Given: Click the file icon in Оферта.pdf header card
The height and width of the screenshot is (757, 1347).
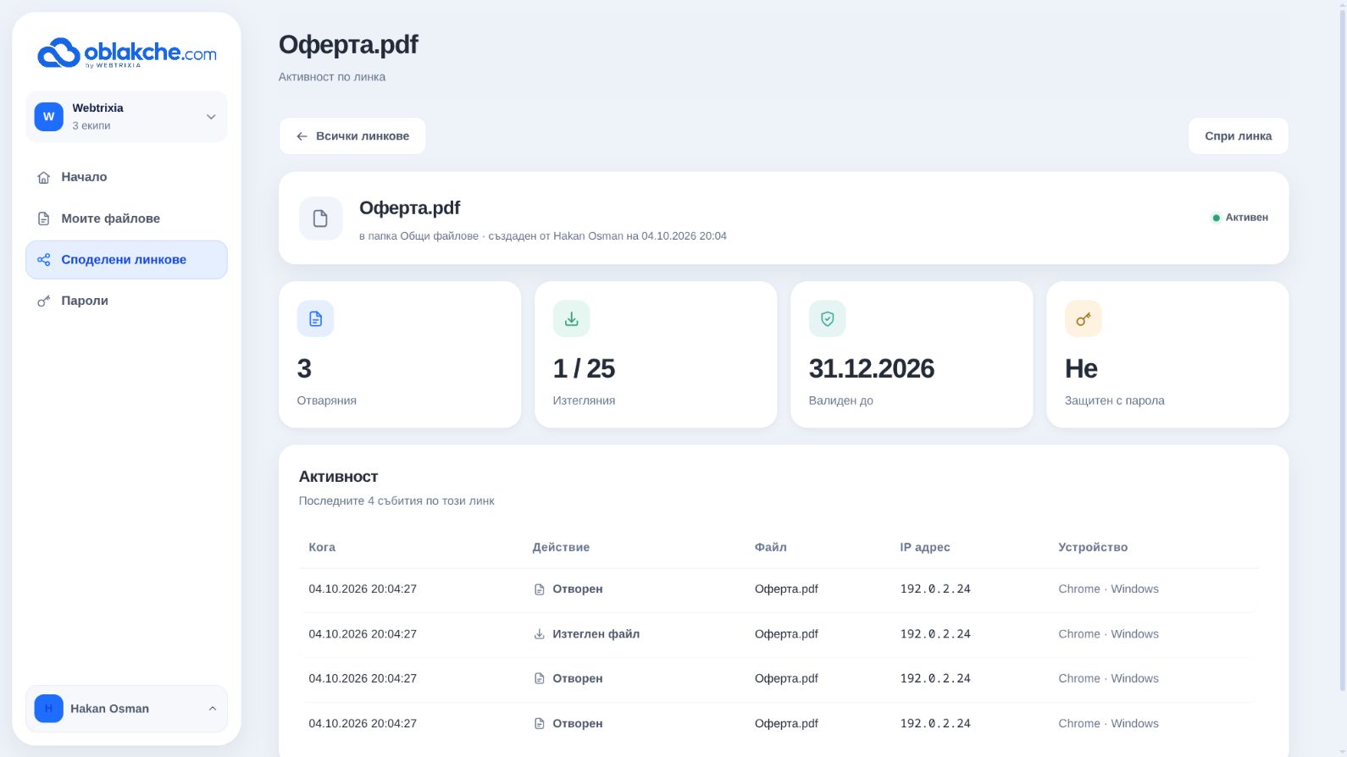Looking at the screenshot, I should coord(320,218).
